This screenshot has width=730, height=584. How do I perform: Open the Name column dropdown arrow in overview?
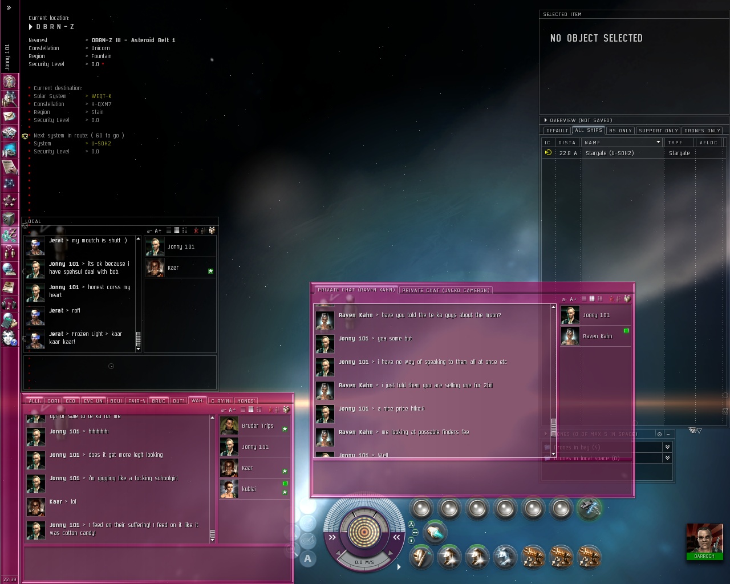point(658,142)
